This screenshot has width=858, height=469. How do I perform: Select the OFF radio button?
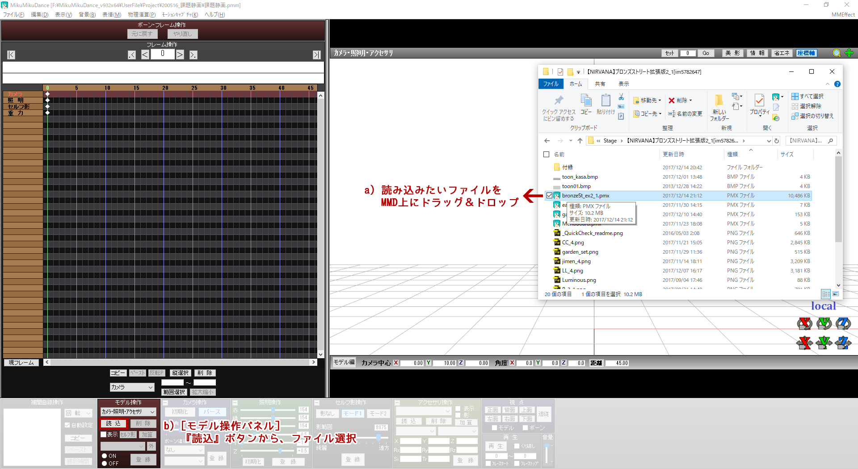point(105,464)
